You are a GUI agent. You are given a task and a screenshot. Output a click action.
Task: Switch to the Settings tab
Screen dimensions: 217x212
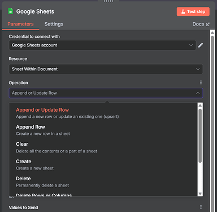(54, 24)
